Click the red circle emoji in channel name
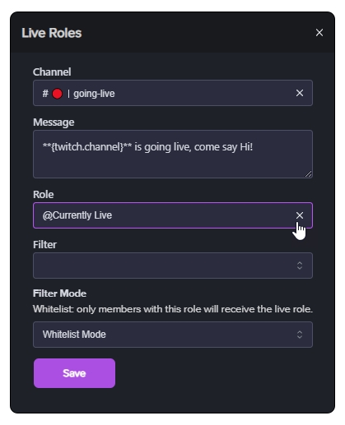This screenshot has width=345, height=425. (x=57, y=94)
